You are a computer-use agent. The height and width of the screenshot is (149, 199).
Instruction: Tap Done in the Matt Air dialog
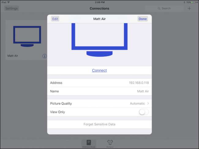pyautogui.click(x=143, y=19)
